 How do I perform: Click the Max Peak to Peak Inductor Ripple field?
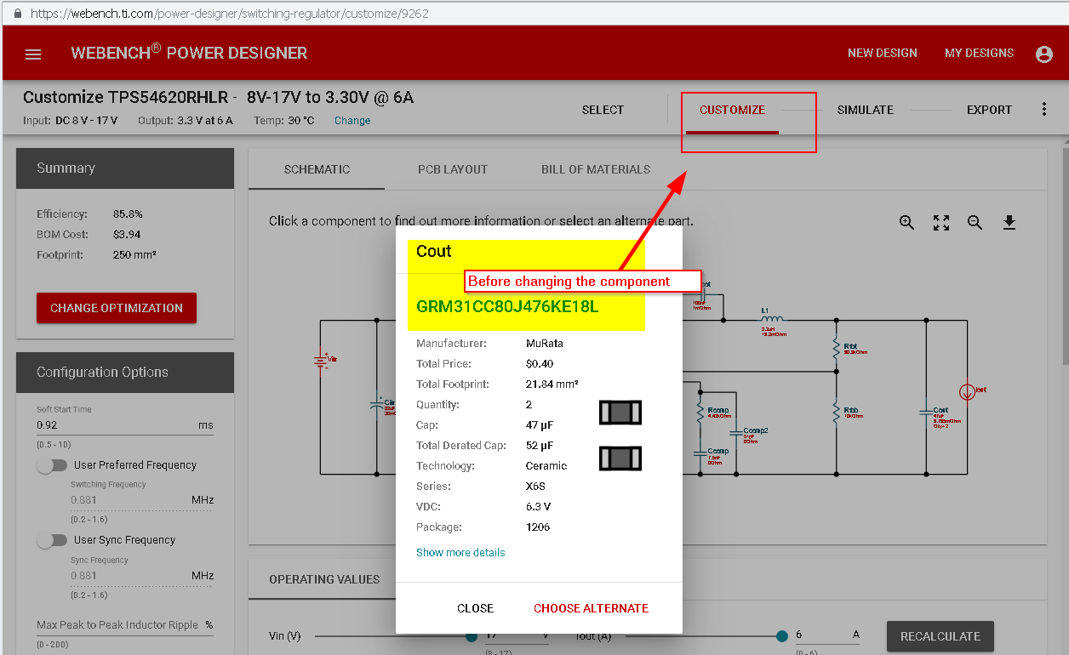coord(124,625)
